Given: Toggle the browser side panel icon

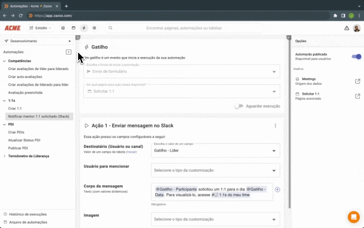Looking at the screenshot, I should click(x=343, y=16).
